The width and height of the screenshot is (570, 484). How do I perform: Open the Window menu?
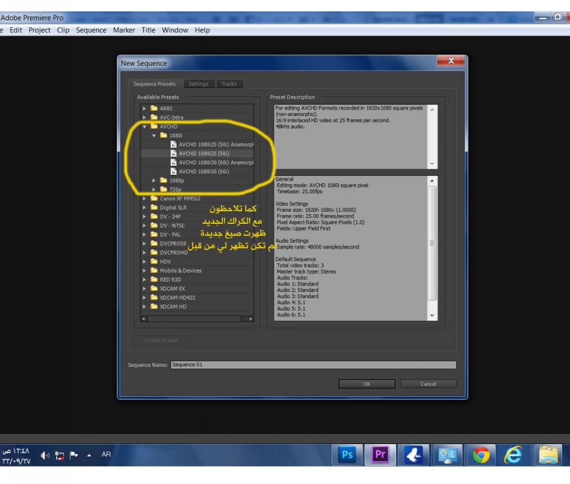point(175,30)
